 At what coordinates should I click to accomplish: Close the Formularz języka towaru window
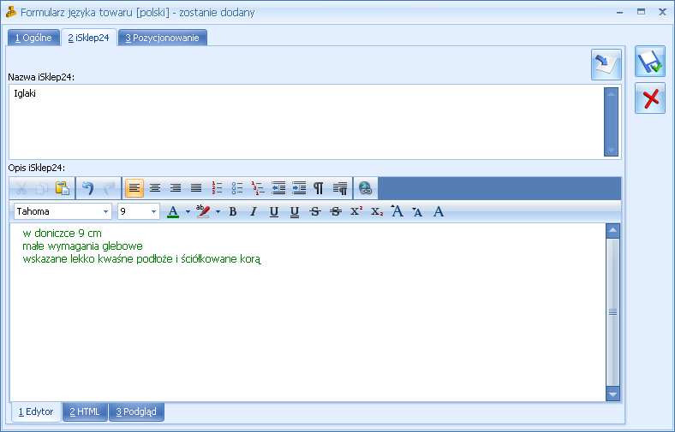point(662,12)
